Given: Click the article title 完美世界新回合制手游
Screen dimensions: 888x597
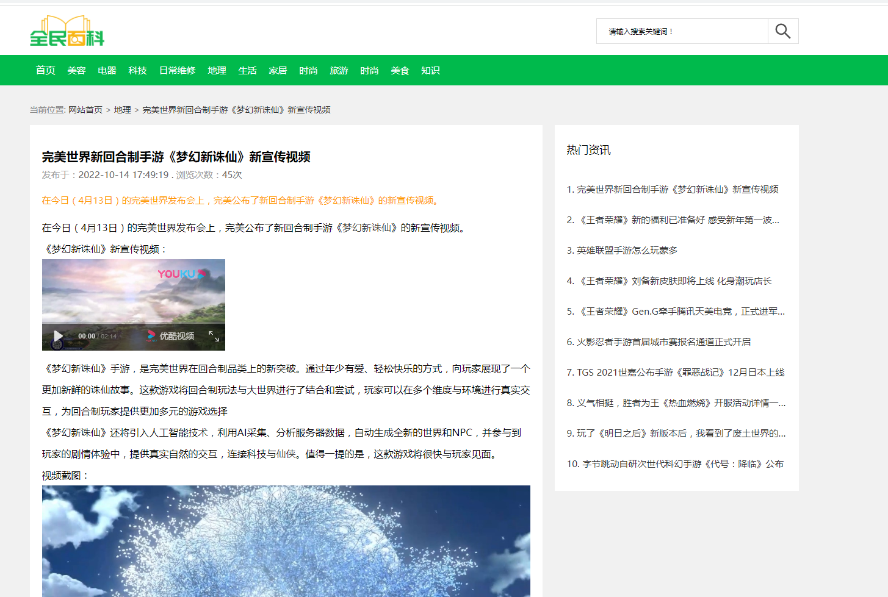Looking at the screenshot, I should click(176, 157).
